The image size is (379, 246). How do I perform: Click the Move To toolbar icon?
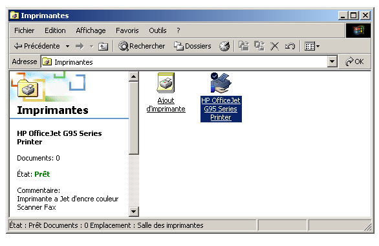click(244, 46)
